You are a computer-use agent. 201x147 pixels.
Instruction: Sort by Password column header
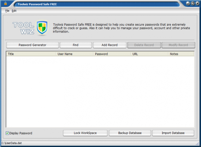[x=112, y=54]
